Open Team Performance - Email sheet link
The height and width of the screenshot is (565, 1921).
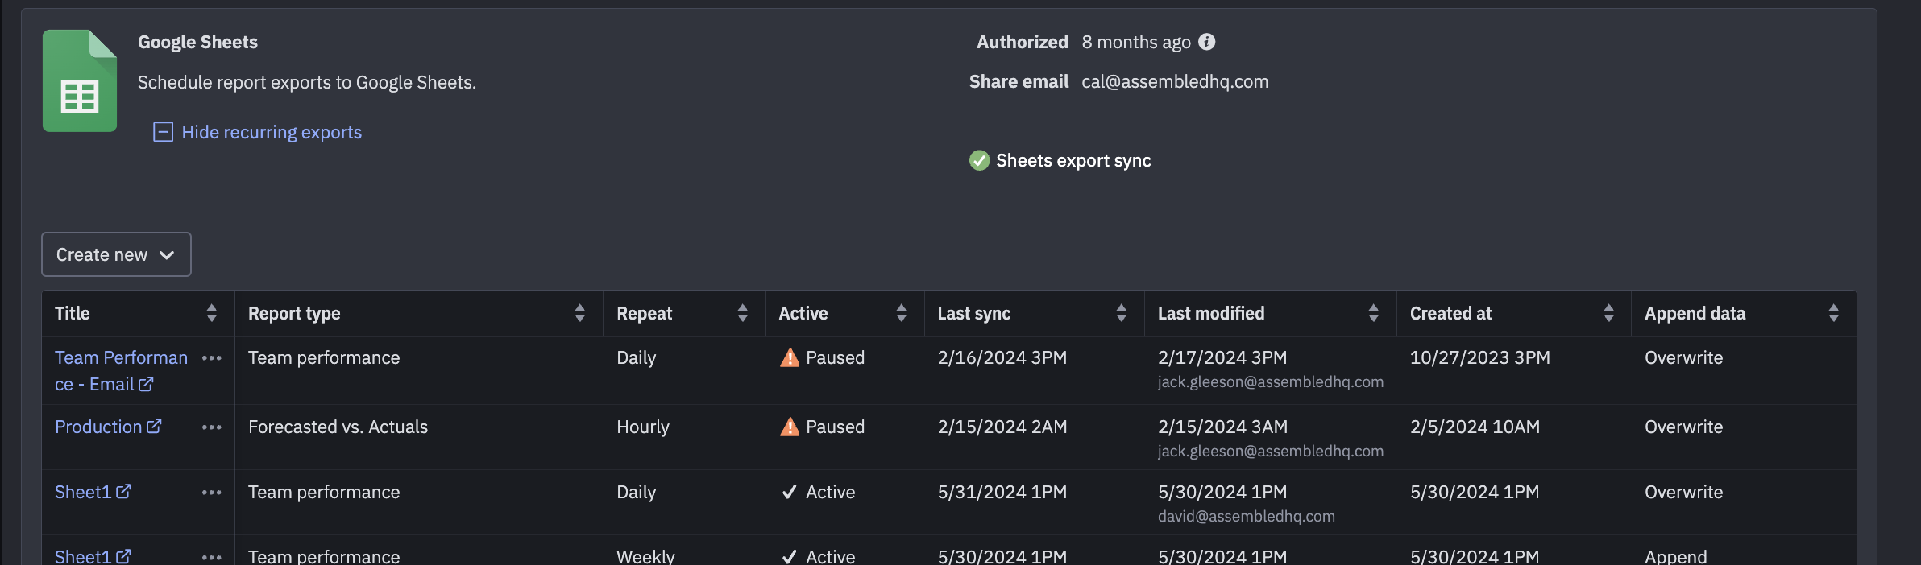[121, 371]
